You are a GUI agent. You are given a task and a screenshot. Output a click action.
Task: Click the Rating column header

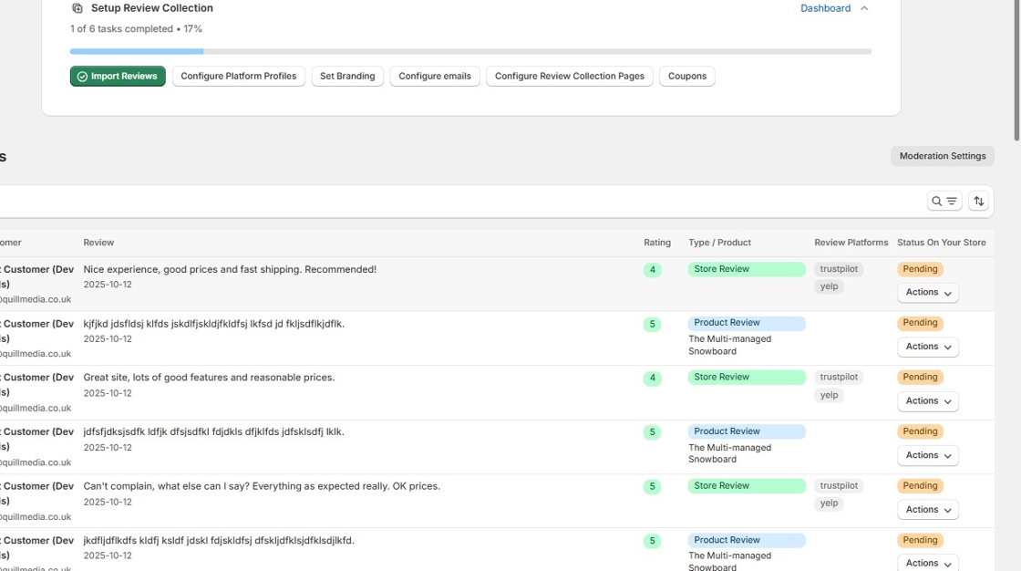(x=656, y=243)
